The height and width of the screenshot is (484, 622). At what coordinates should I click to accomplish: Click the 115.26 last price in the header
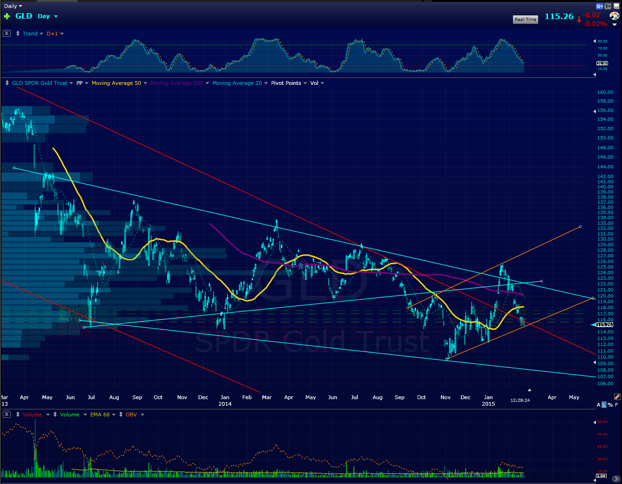point(559,16)
